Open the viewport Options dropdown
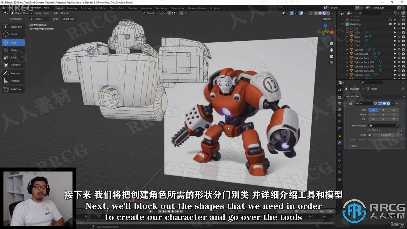Viewport: 407px width, 229px height. (328, 19)
